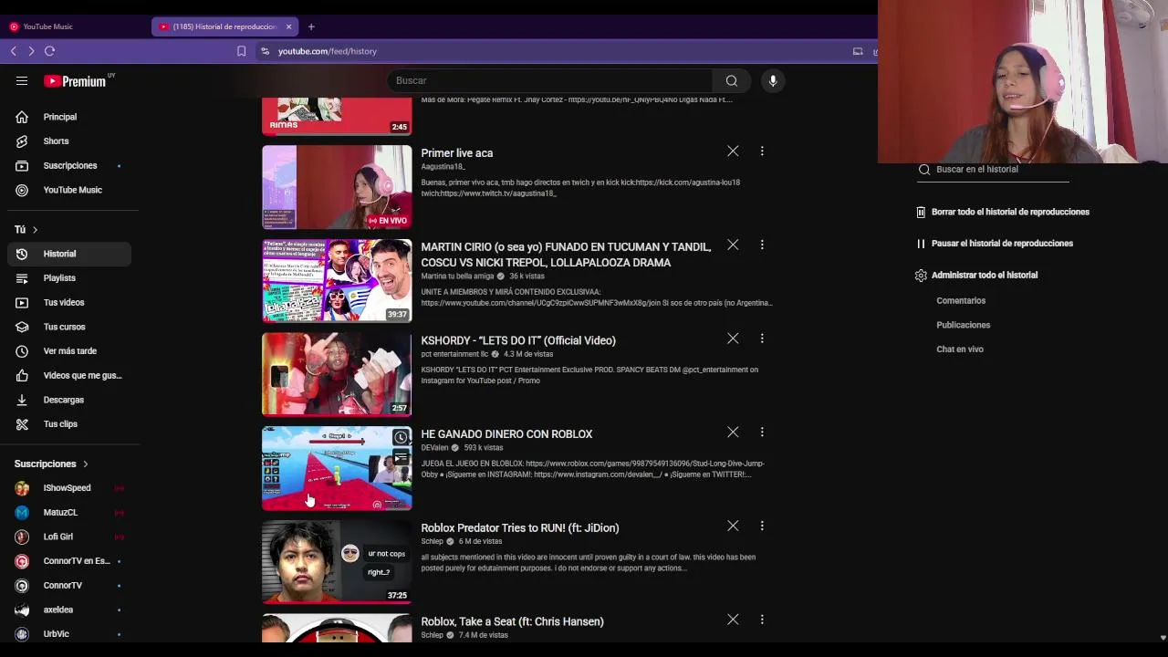The width and height of the screenshot is (1168, 657).
Task: Open Lofi Girl channel subscription
Action: 69,537
